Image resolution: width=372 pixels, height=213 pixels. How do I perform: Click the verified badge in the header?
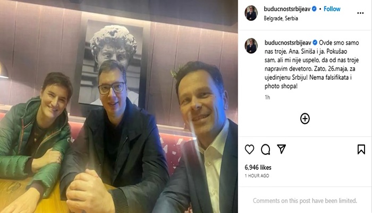click(x=315, y=9)
